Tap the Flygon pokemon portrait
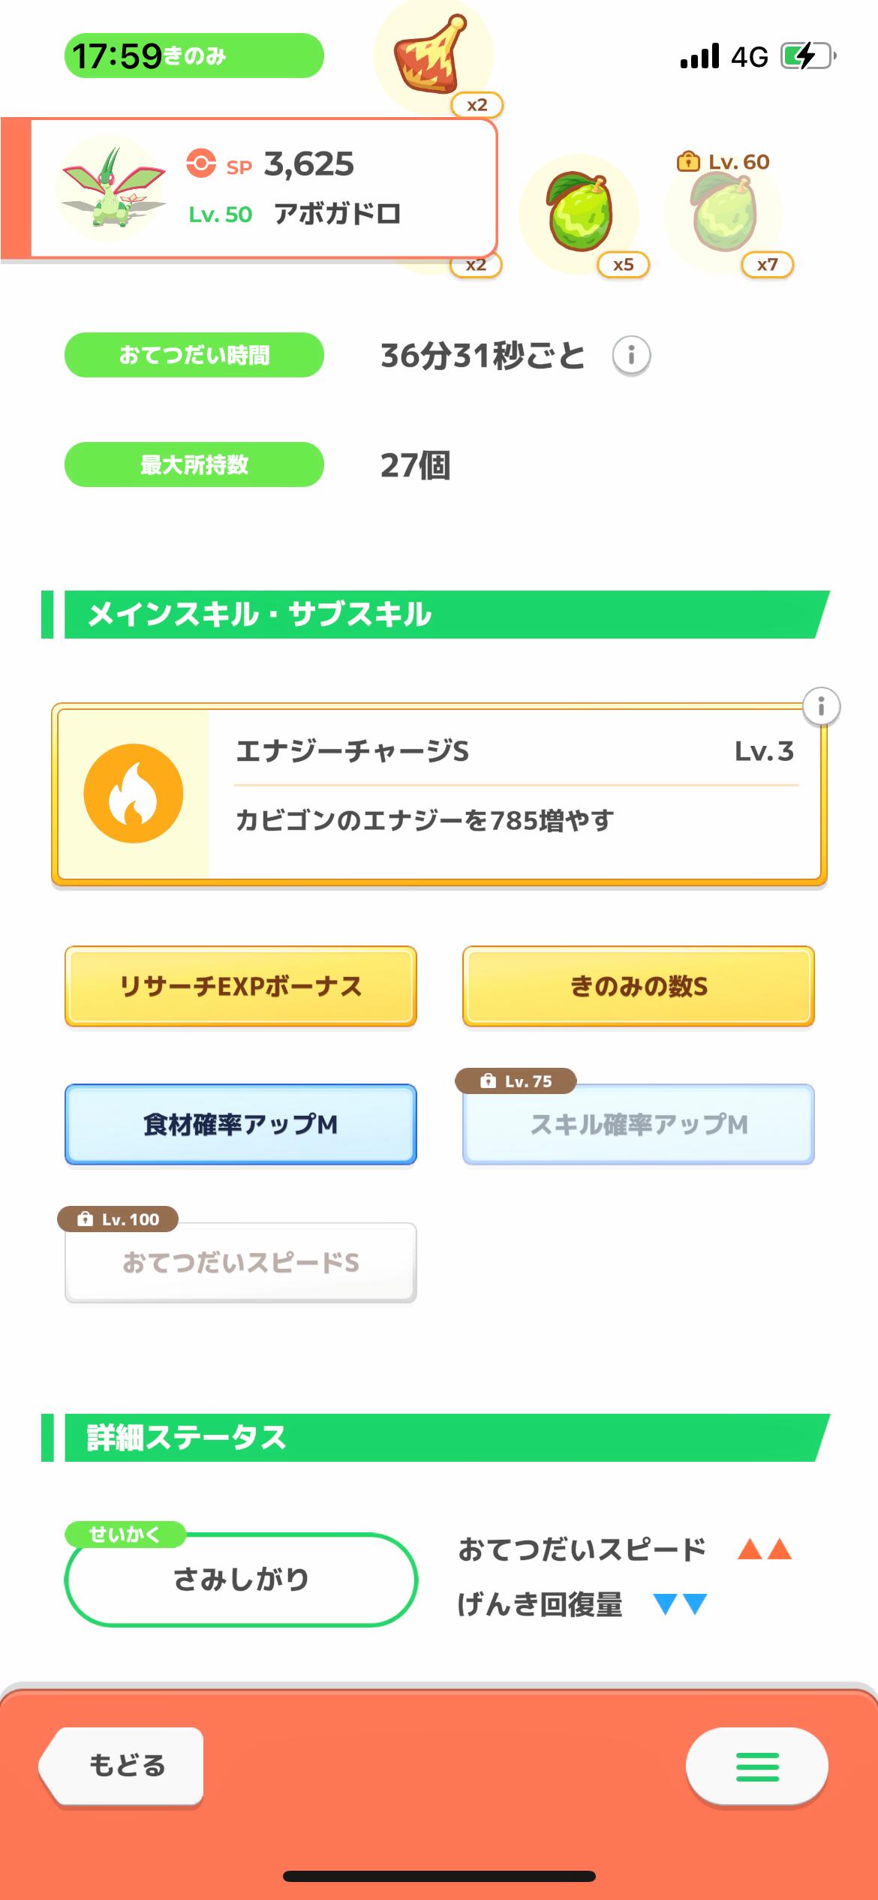The height and width of the screenshot is (1900, 878). point(113,188)
